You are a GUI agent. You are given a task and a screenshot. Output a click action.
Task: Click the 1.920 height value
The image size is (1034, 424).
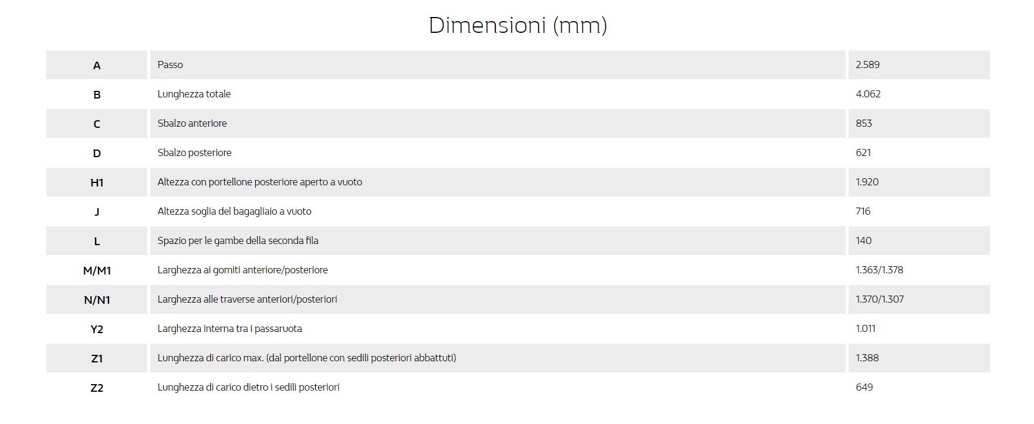click(867, 182)
